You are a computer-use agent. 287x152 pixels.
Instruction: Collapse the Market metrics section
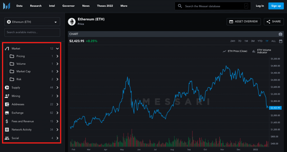(57, 48)
